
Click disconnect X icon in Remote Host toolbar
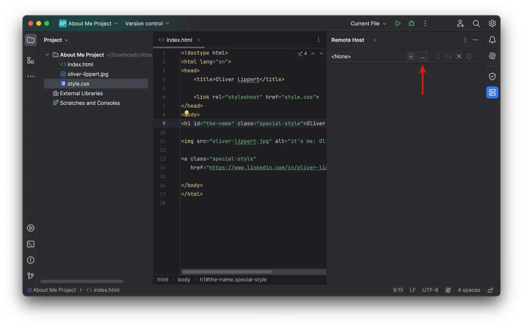point(459,56)
